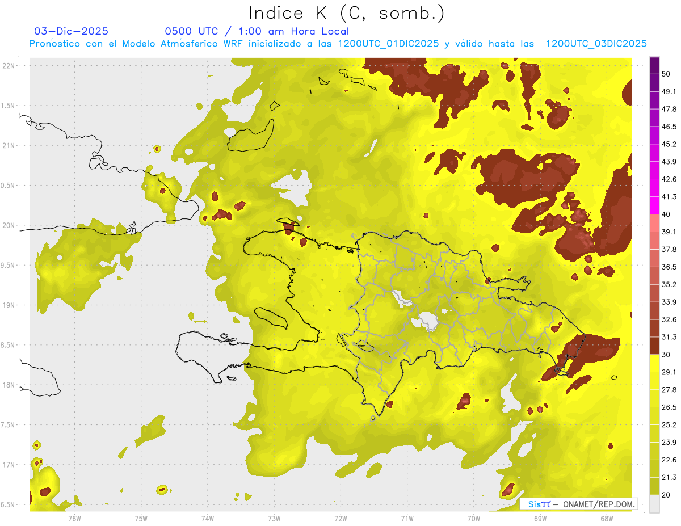Pick the brown swatch between 30 and 31.3

tap(654, 346)
